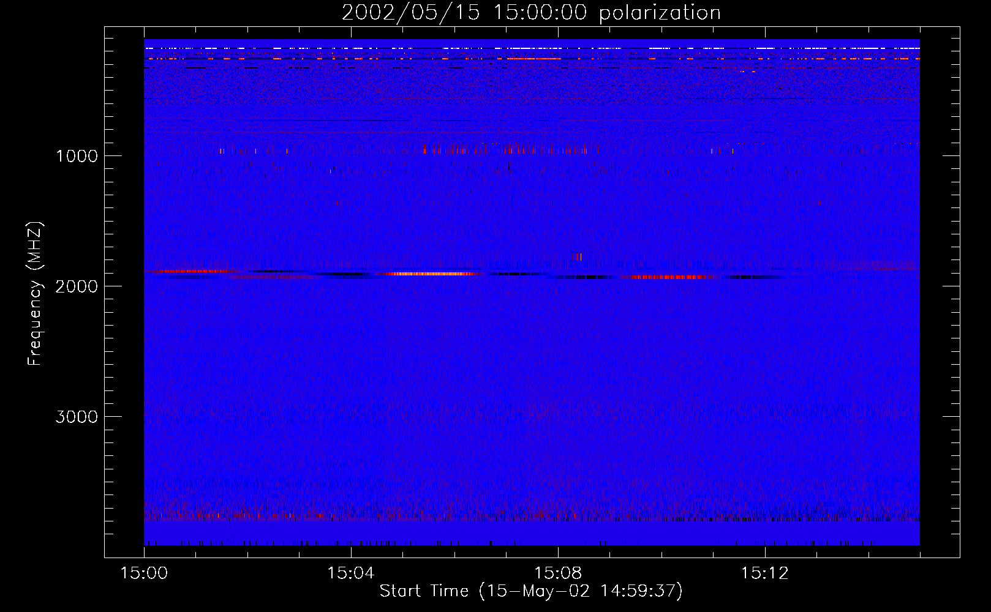Click the 15:04 time tick label
This screenshot has height=612, width=991.
pos(351,573)
